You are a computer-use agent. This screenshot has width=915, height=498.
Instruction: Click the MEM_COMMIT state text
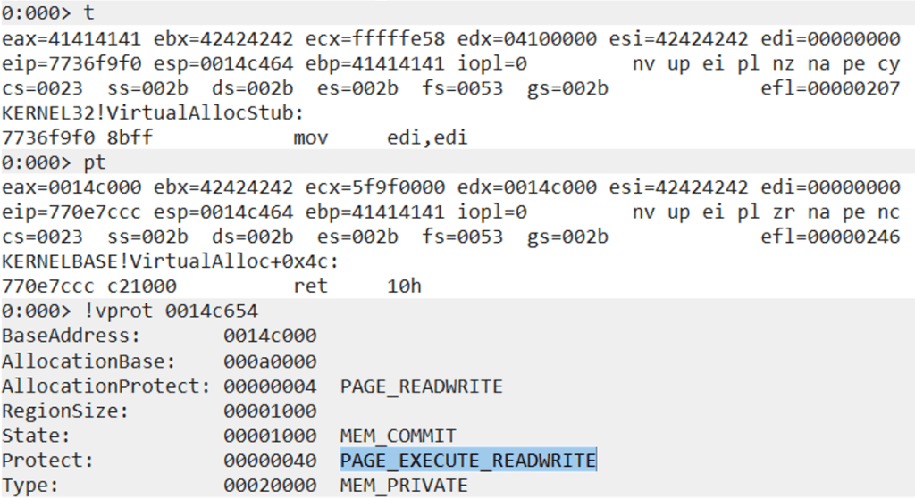(x=398, y=436)
